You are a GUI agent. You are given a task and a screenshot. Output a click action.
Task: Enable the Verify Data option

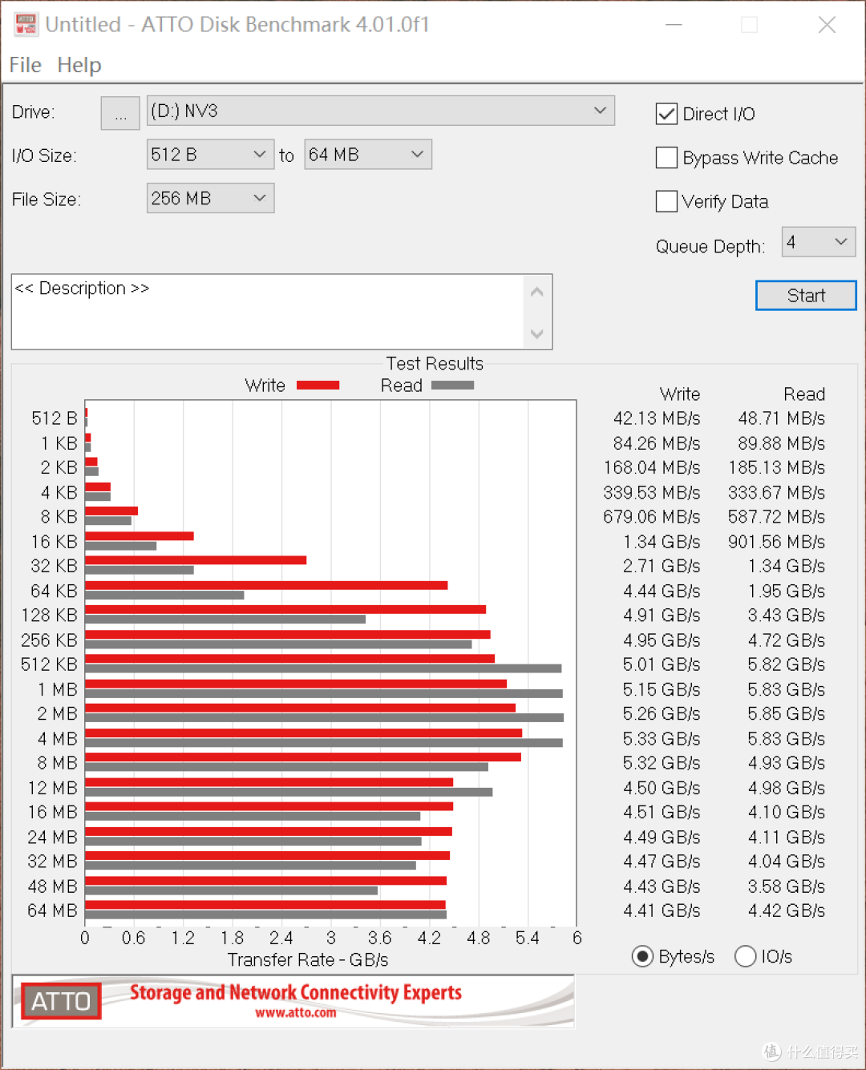(x=666, y=201)
